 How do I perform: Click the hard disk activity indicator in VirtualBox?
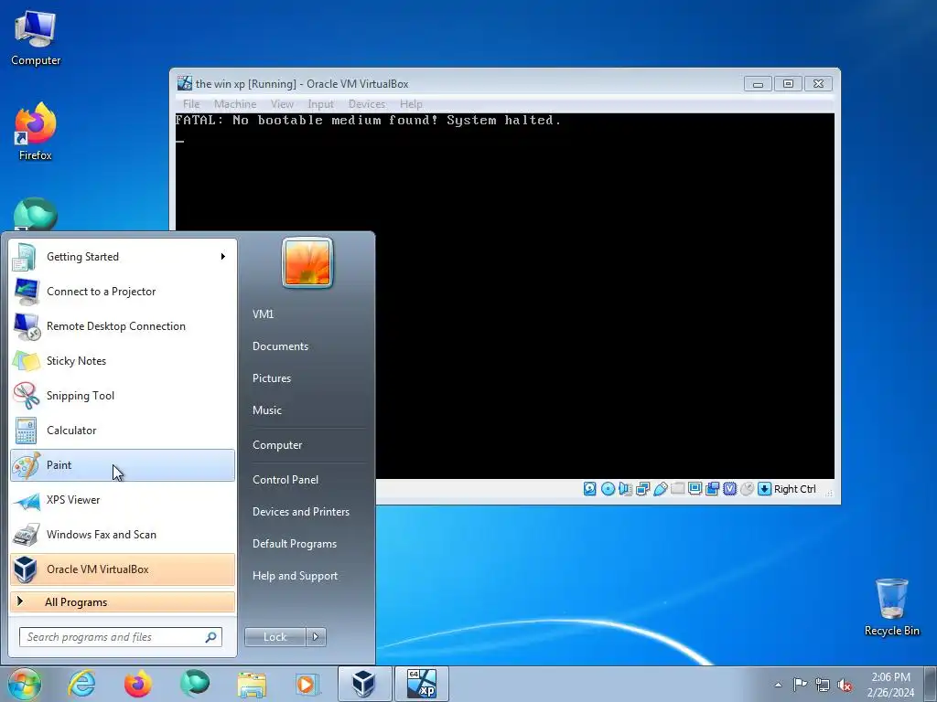(x=590, y=489)
